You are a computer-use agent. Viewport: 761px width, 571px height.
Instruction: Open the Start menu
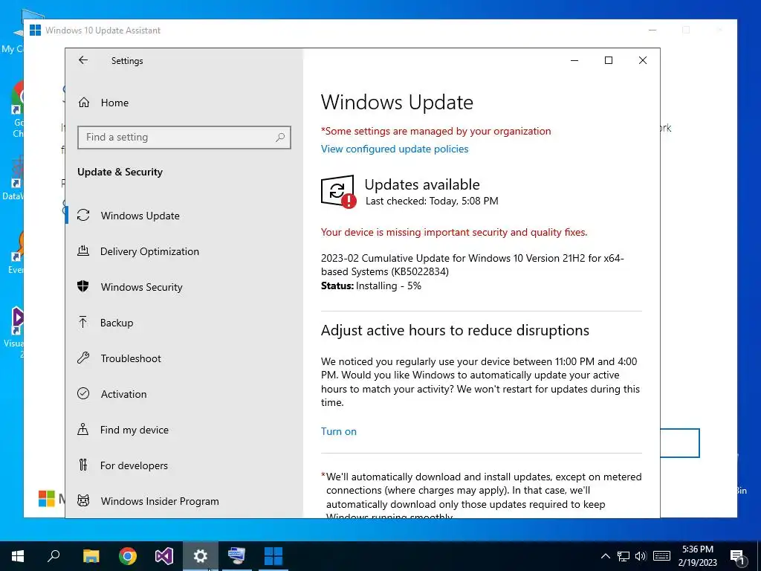coord(18,556)
